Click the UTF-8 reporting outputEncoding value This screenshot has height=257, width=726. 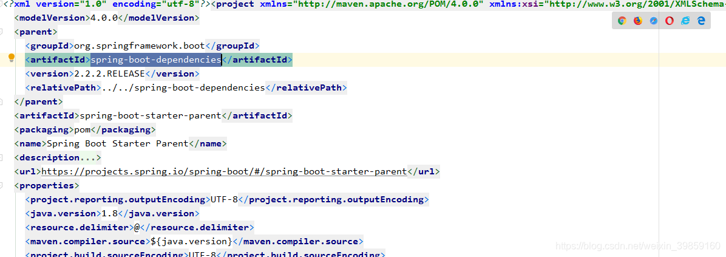pyautogui.click(x=224, y=199)
